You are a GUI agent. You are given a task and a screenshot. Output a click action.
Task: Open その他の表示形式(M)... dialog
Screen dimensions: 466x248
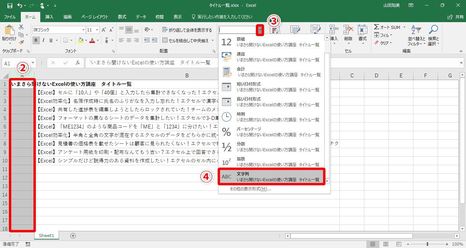(250, 189)
